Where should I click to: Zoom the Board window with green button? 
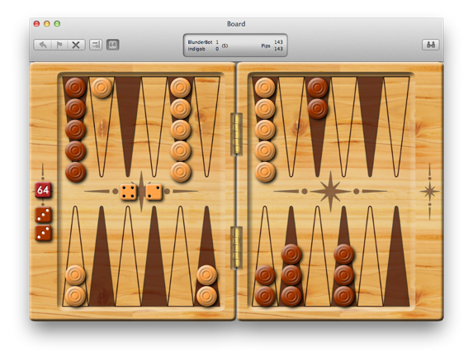coord(57,24)
